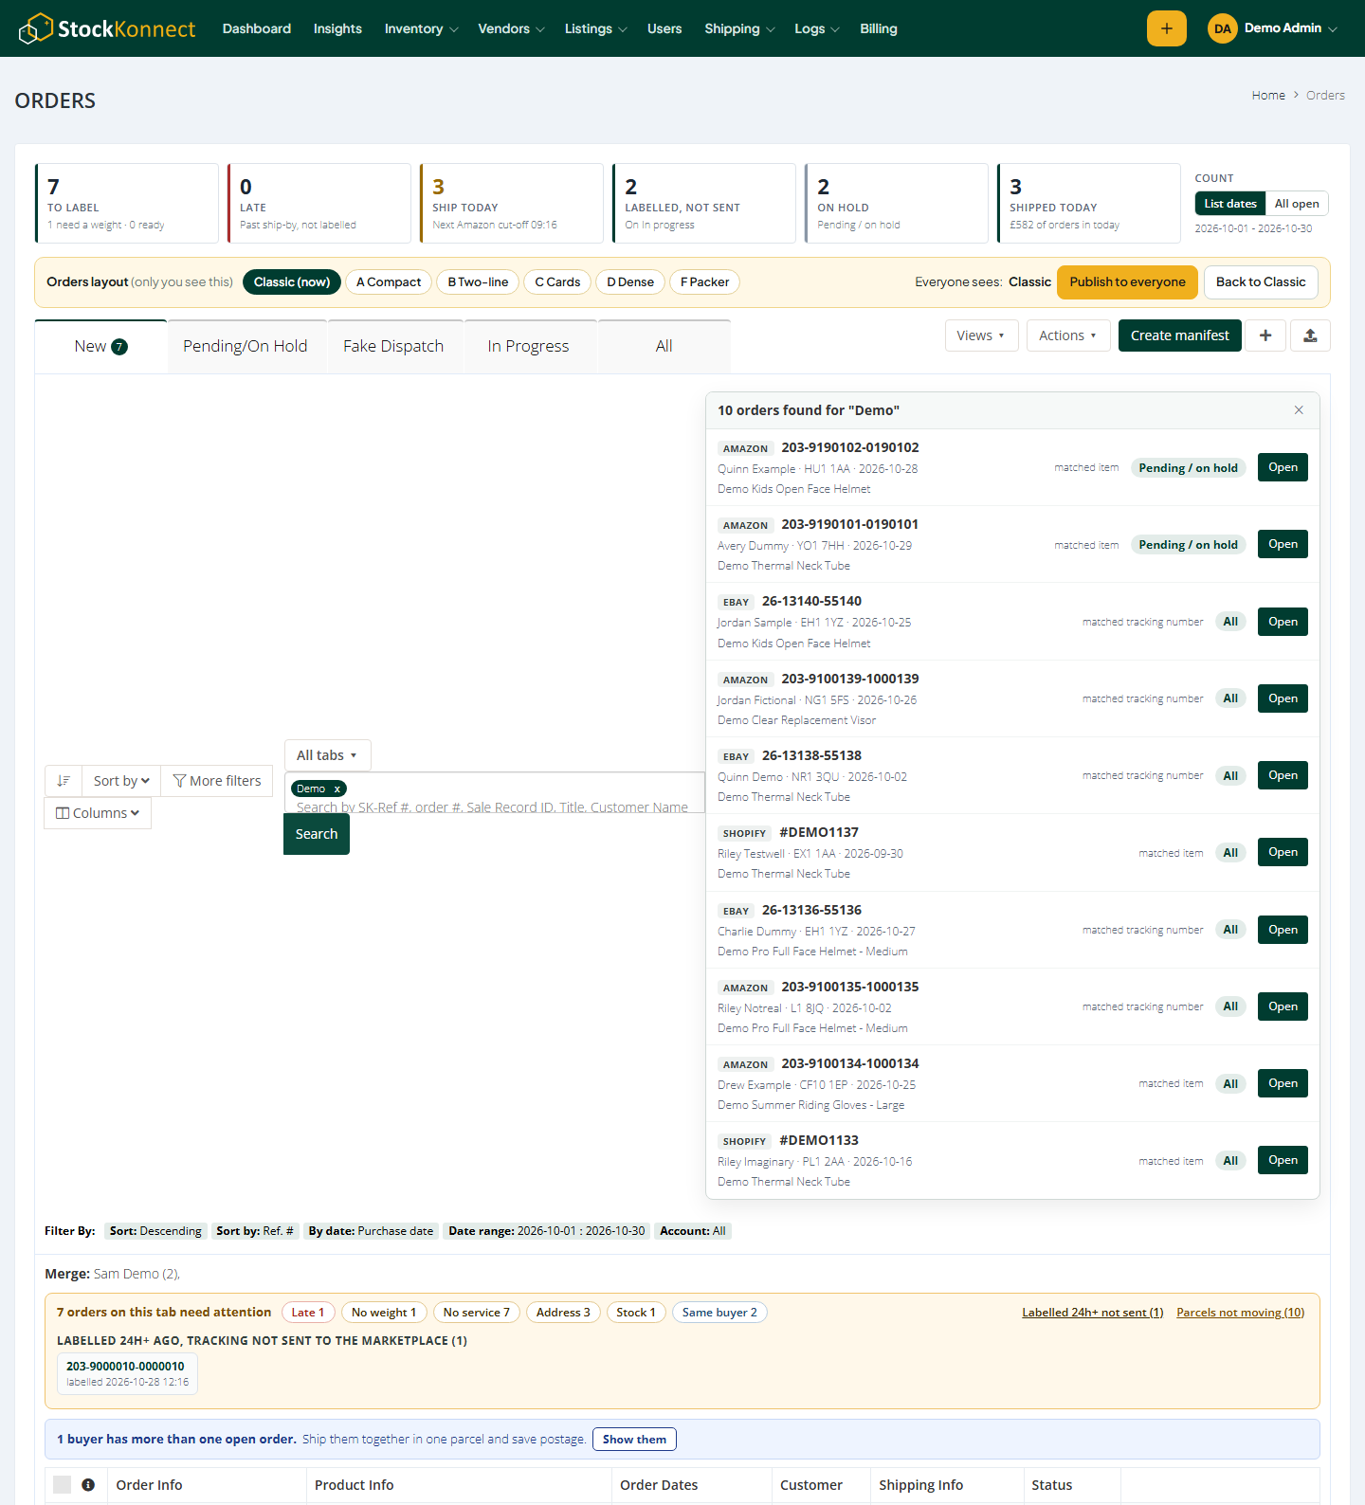This screenshot has width=1365, height=1505.
Task: Open the Actions dropdown
Action: 1068,335
